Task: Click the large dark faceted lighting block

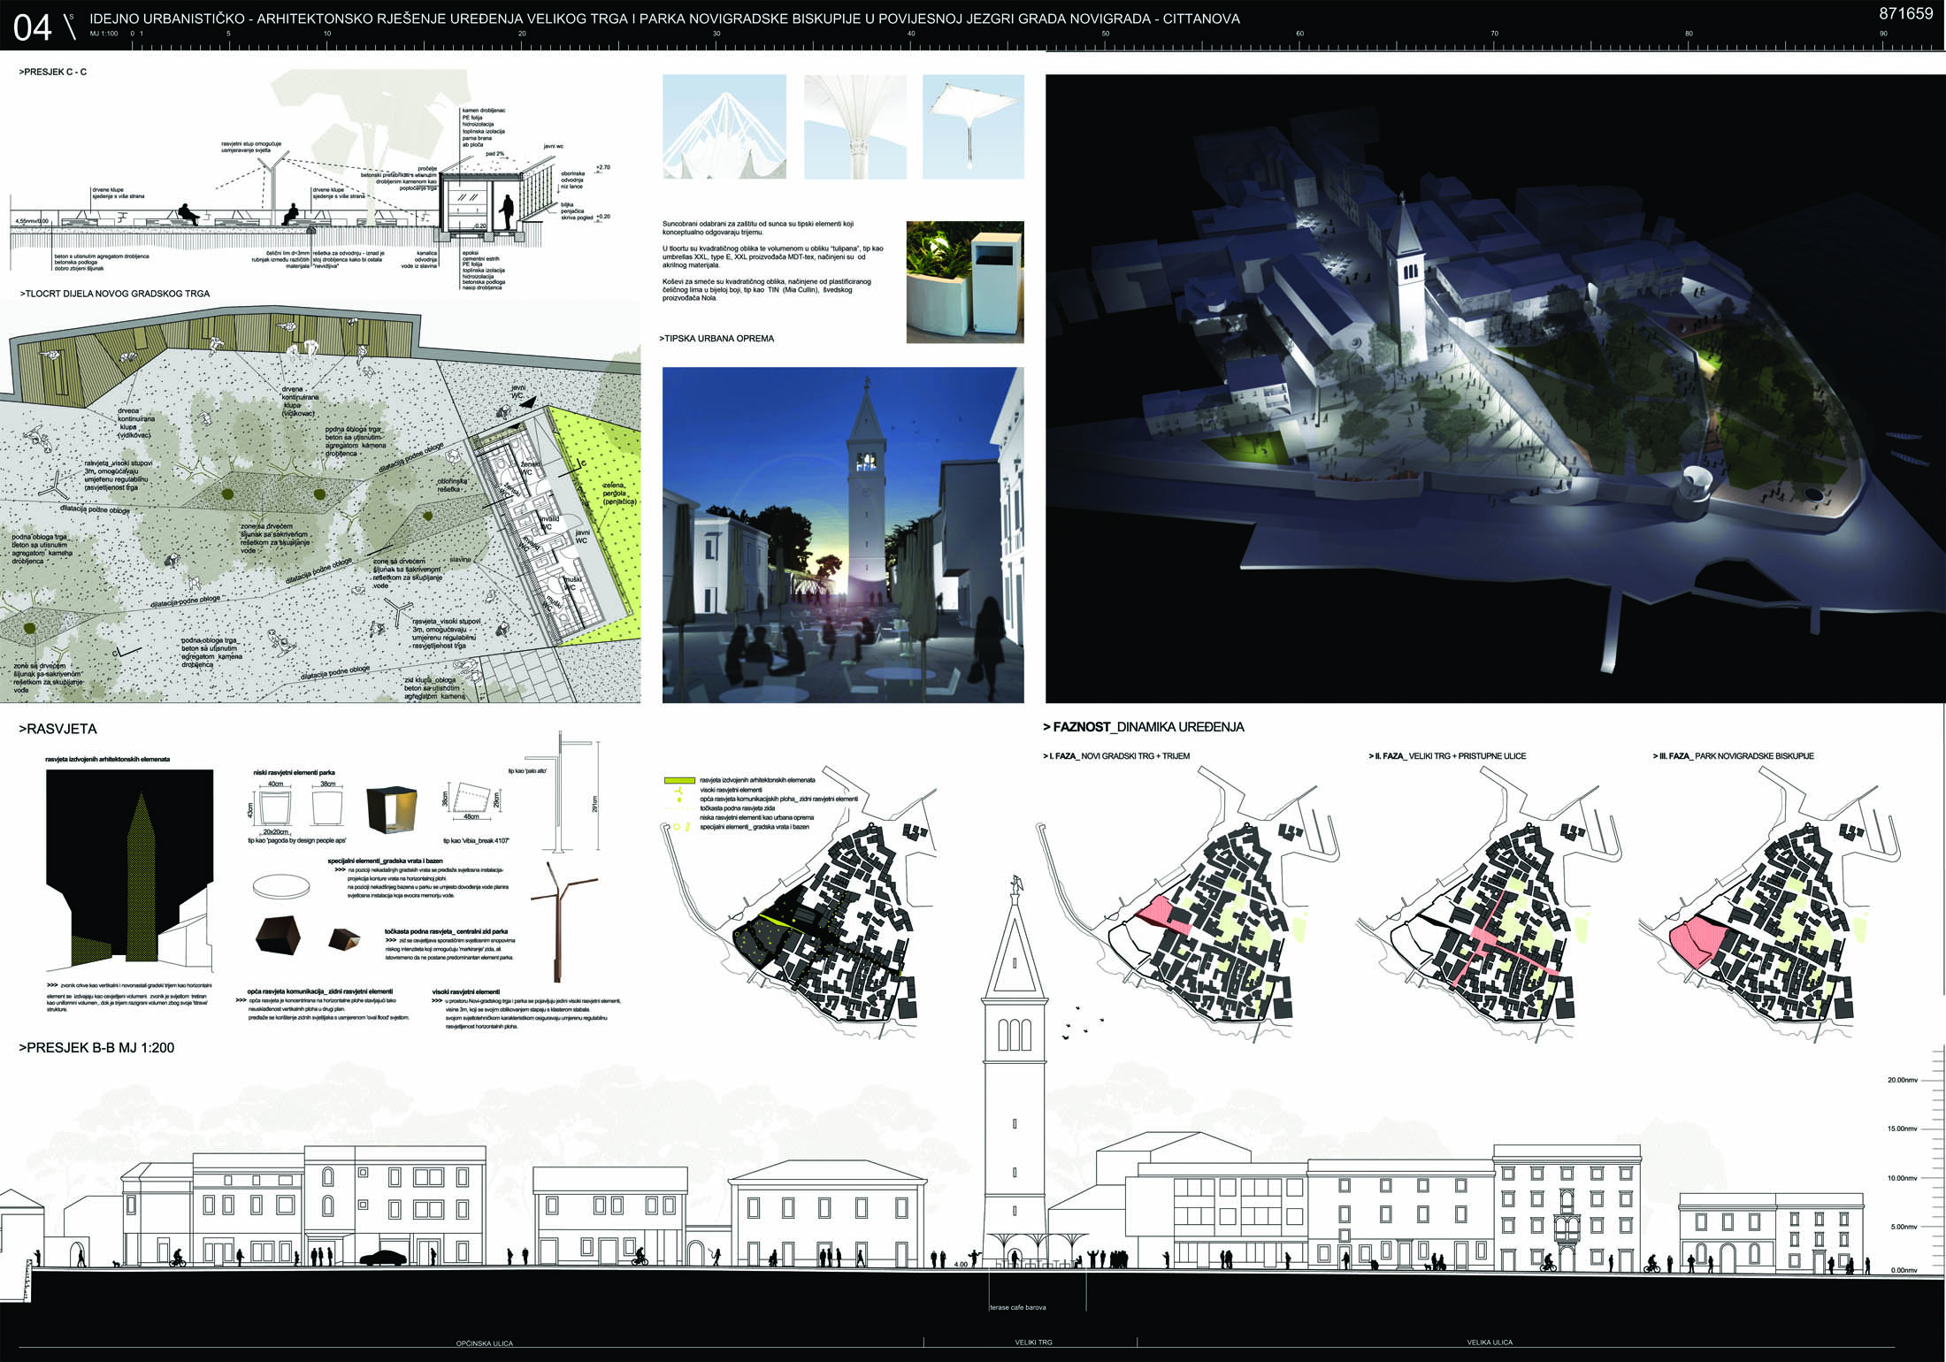Action: 277,935
